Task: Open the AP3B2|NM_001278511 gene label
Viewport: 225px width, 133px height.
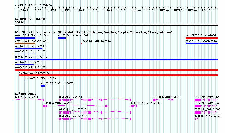Action: [x=73, y=116]
